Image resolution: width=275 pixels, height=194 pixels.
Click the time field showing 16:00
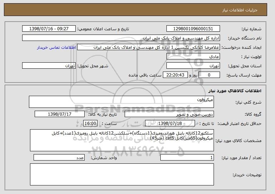[90, 124]
